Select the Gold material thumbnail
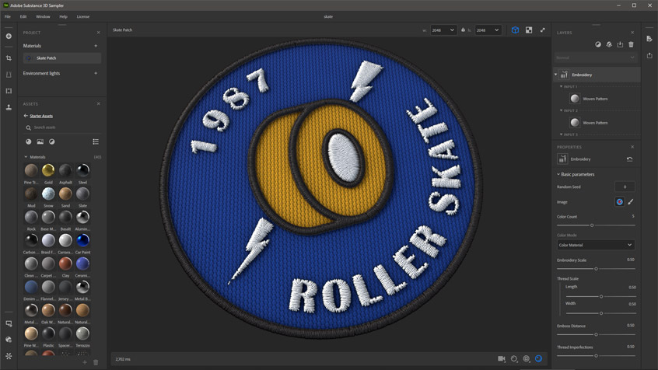The width and height of the screenshot is (658, 370). [x=48, y=170]
